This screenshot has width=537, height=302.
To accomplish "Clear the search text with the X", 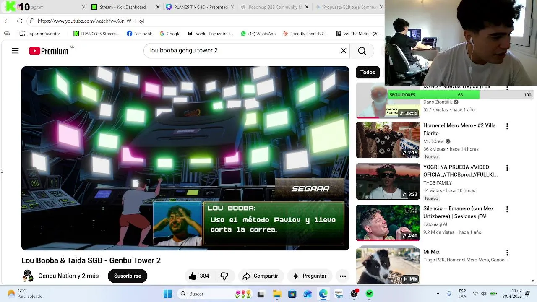I will [344, 51].
